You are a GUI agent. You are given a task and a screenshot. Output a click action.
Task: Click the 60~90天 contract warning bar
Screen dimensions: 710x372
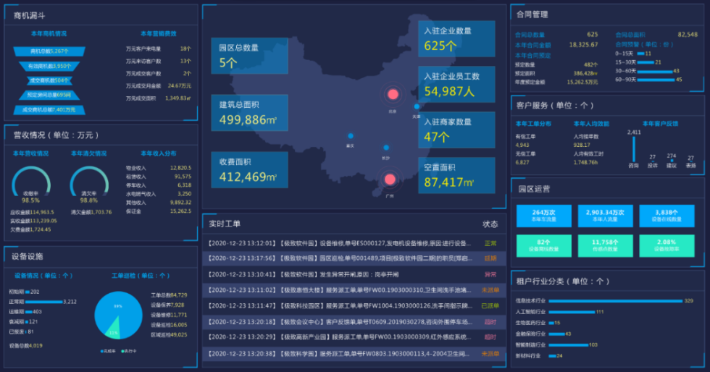coord(656,80)
